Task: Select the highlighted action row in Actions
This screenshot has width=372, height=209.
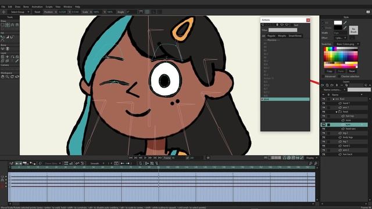Action: point(285,99)
